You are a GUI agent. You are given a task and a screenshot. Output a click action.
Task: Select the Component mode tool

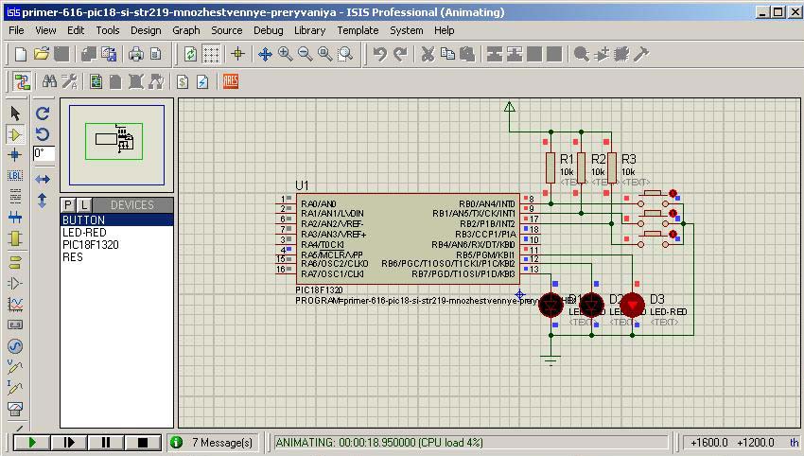click(x=15, y=134)
